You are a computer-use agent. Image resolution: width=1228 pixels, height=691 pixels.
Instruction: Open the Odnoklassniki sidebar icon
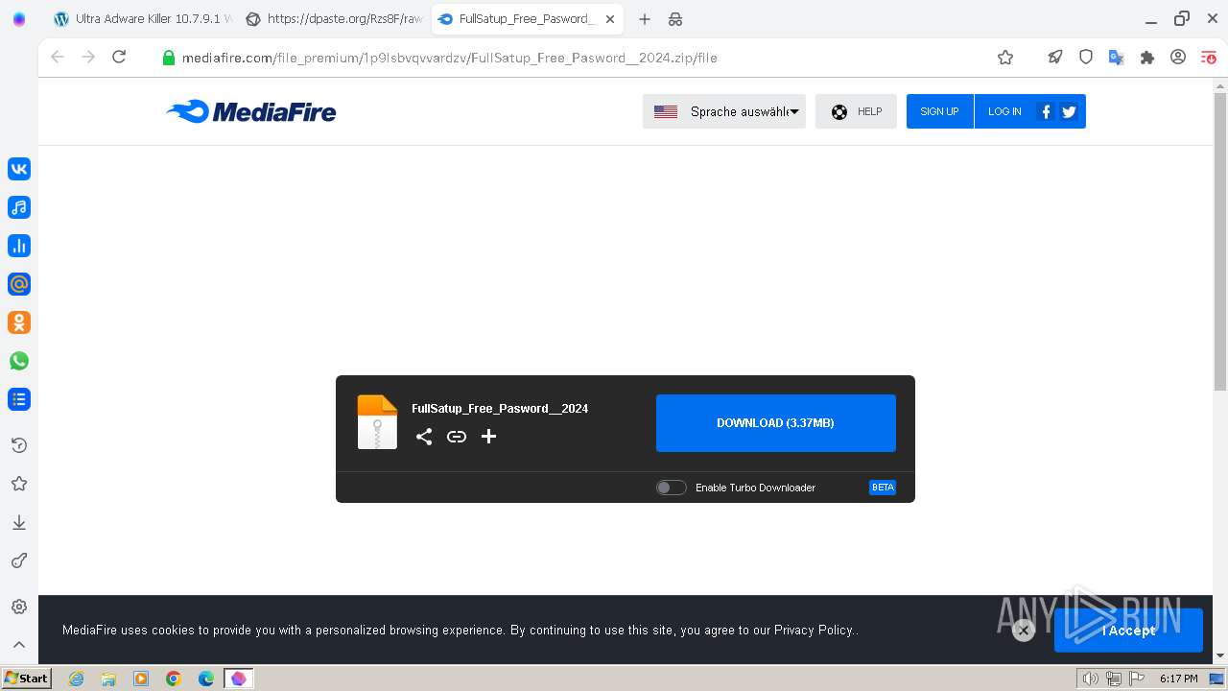(19, 322)
